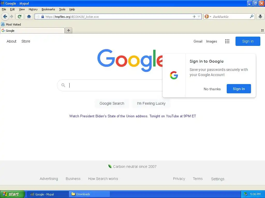Click the padlock icon in the address bar
This screenshot has height=198, width=265.
point(43,16)
